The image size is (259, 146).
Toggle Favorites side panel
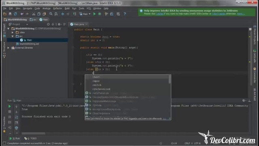tap(4, 125)
